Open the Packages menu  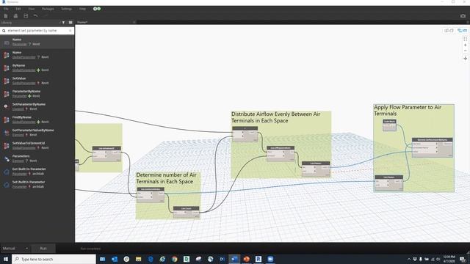pyautogui.click(x=48, y=9)
